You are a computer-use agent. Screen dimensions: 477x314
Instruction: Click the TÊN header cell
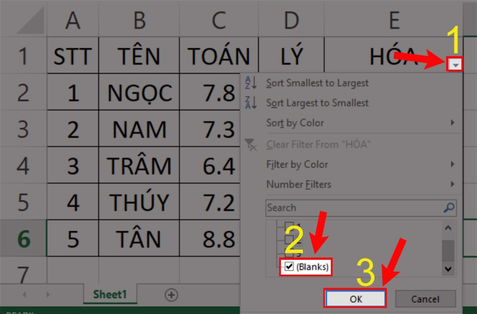140,55
